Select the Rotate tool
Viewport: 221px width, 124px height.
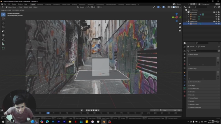(x=3, y=27)
